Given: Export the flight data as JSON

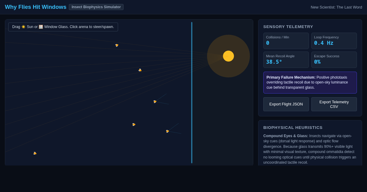Looking at the screenshot, I should [286, 104].
